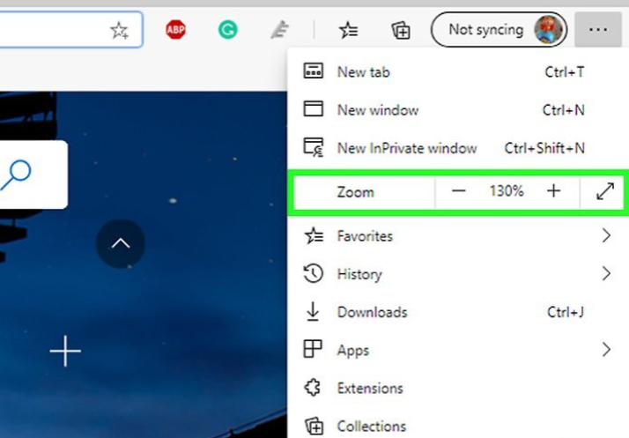Choose New InPrivate window

pos(406,148)
